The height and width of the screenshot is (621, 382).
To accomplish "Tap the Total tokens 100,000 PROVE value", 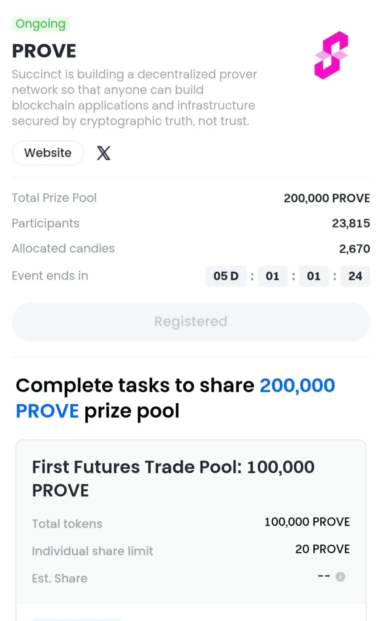I will [307, 522].
